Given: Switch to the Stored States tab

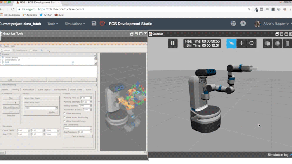Looking at the screenshot, I should [76, 89].
